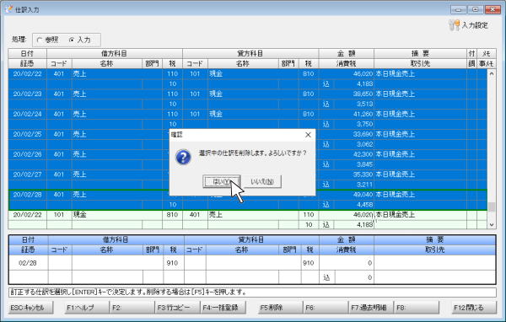This screenshot has width=506, height=322.
Task: Open F1:ヘルプ help button
Action: click(x=87, y=308)
